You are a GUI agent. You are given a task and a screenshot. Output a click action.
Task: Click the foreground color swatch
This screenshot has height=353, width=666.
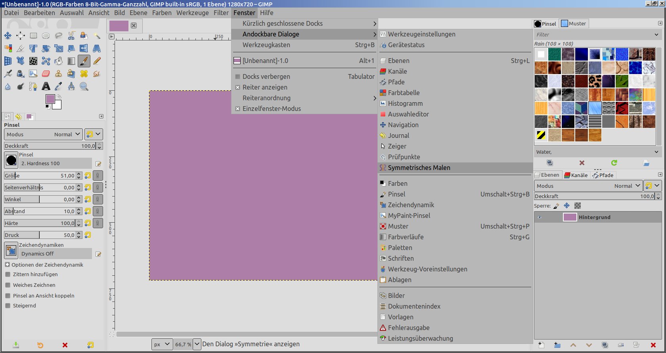tap(50, 99)
